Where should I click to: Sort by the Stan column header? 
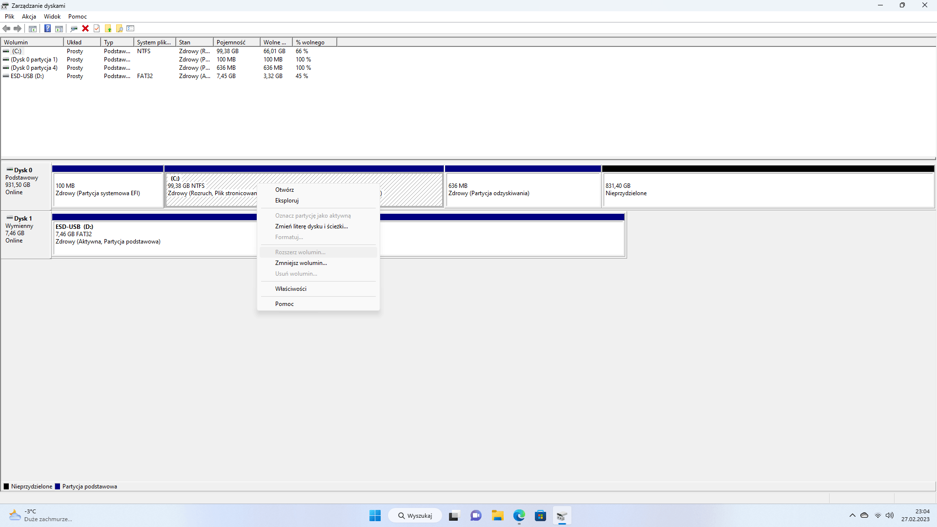(x=195, y=42)
